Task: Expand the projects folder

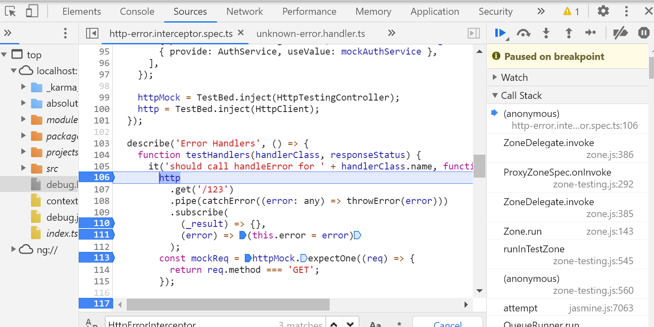Action: pyautogui.click(x=23, y=152)
